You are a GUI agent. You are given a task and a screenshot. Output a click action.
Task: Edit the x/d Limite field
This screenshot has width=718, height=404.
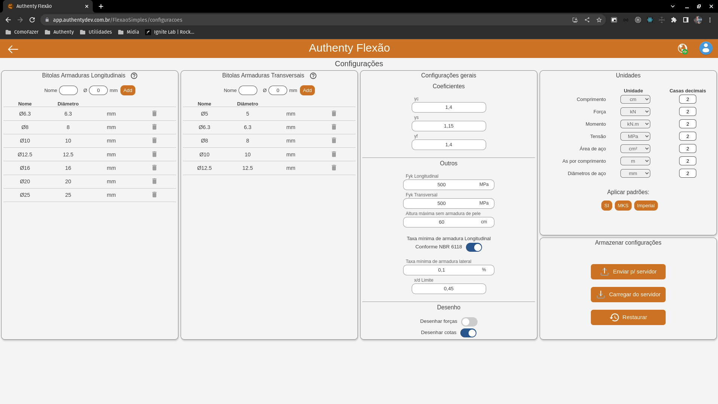coord(449,289)
